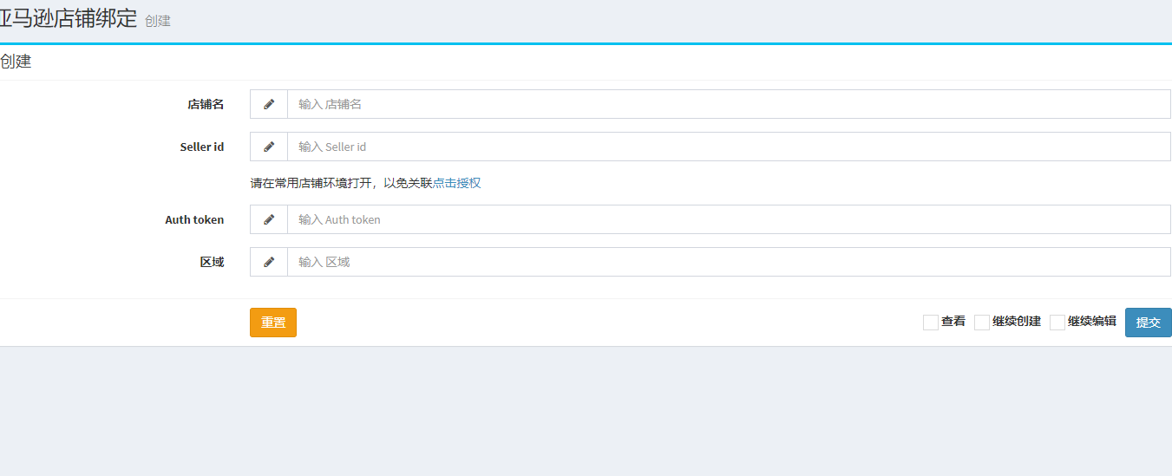Focus the 输入 区域 input field
The image size is (1172, 476).
click(x=729, y=262)
